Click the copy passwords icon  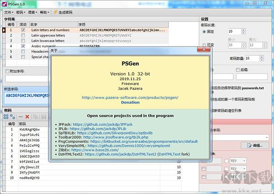[36, 117]
